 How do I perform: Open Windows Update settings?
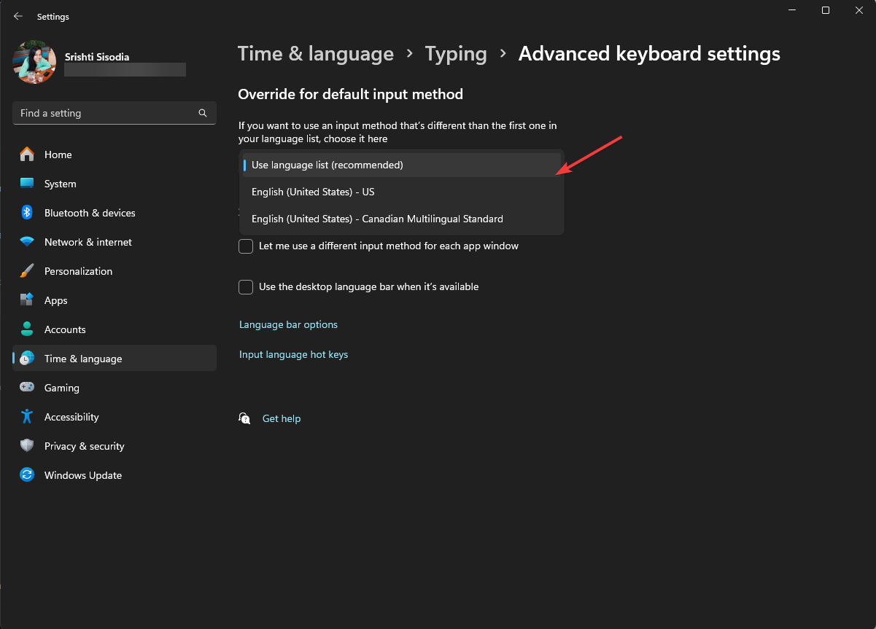pos(82,475)
